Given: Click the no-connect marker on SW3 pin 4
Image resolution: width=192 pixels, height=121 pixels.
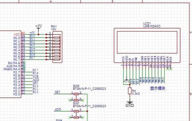Looking at the screenshot, I should point(82,100).
